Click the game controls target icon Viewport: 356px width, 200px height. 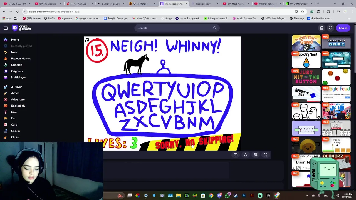coord(246,155)
